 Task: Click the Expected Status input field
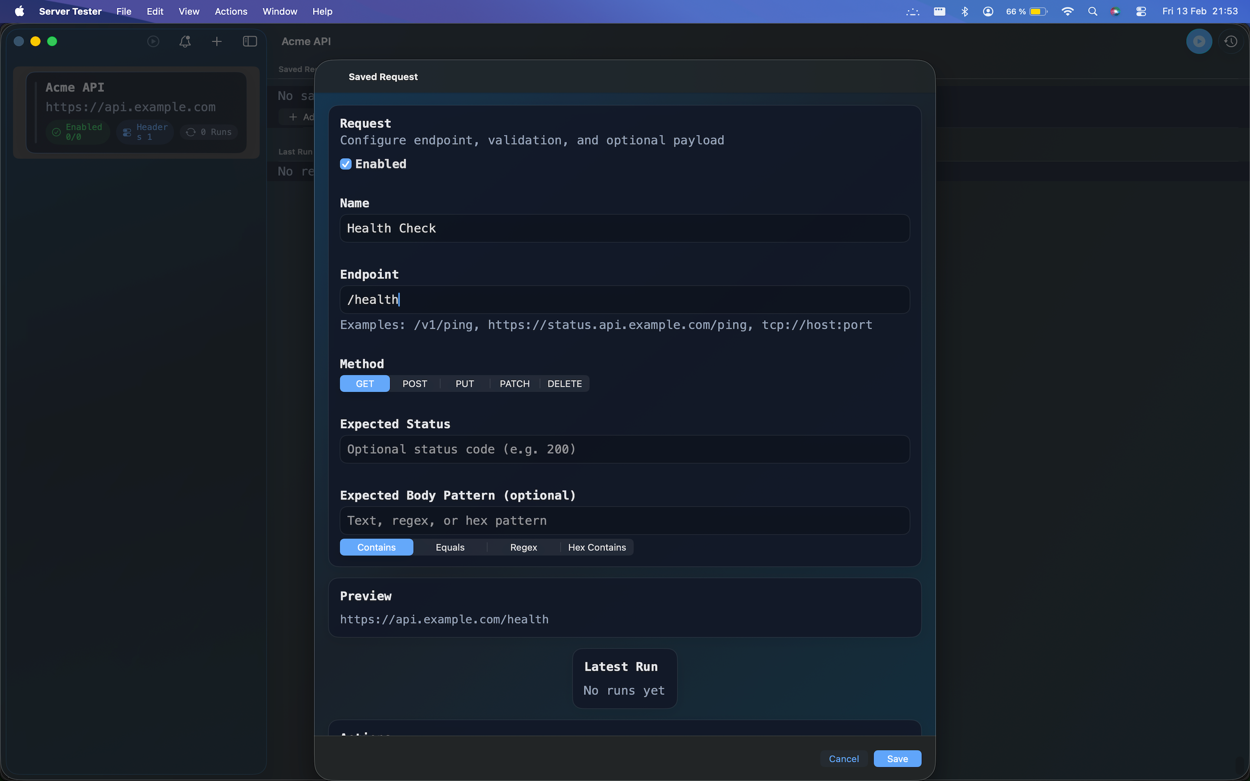coord(625,450)
